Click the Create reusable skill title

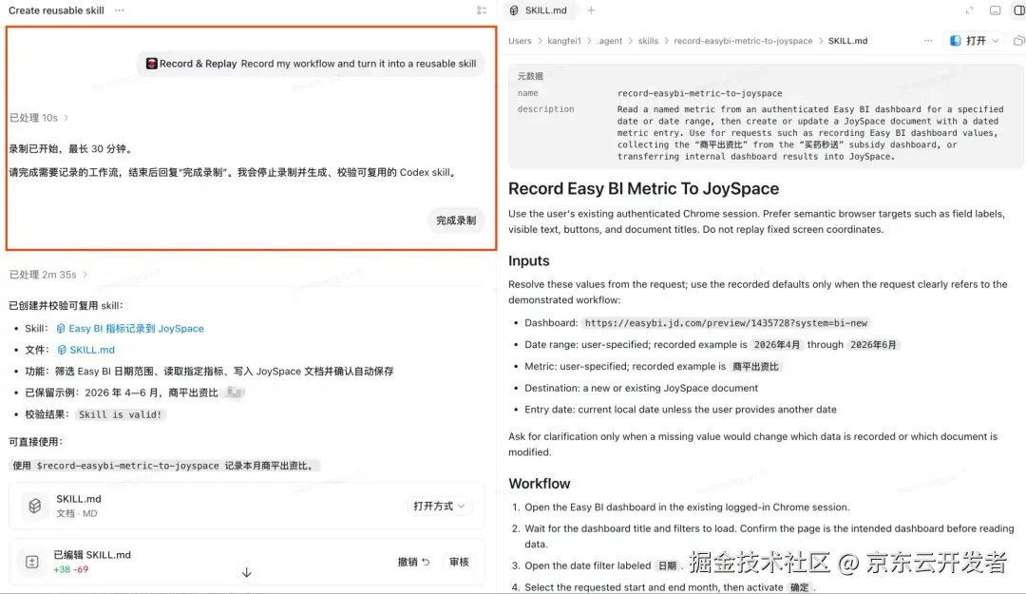(x=56, y=10)
